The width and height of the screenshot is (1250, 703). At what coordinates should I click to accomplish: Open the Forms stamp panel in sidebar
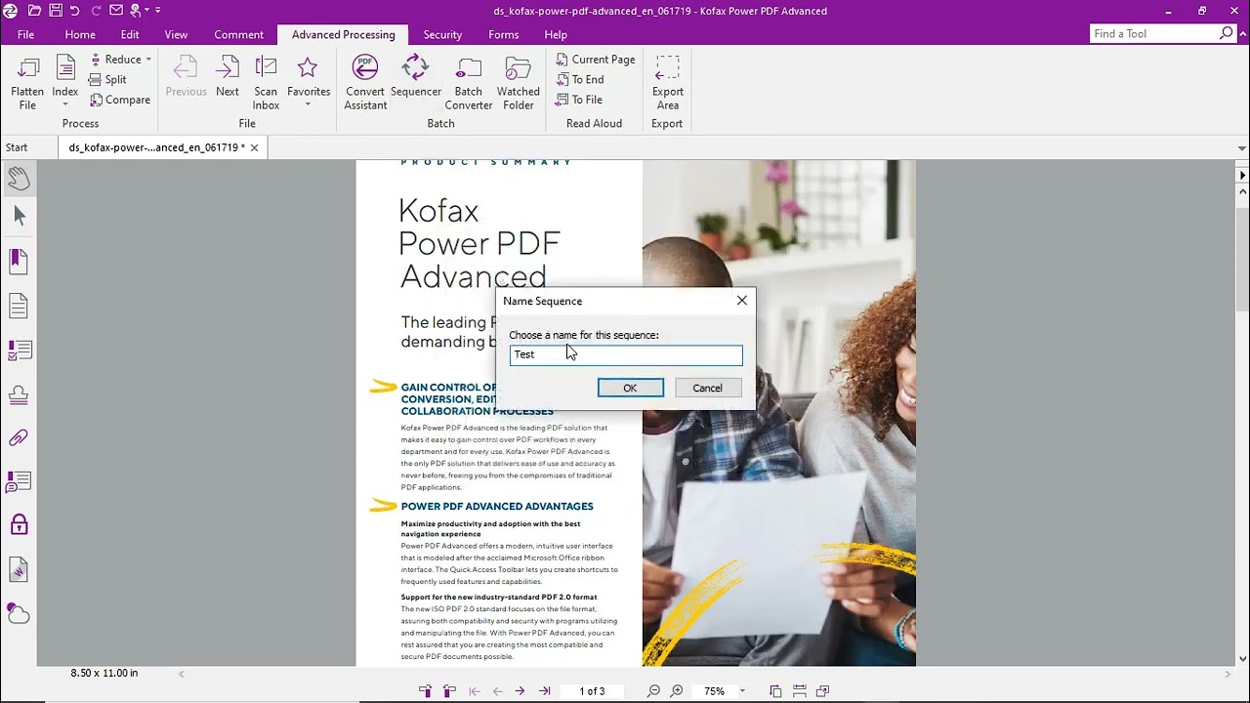tap(19, 394)
